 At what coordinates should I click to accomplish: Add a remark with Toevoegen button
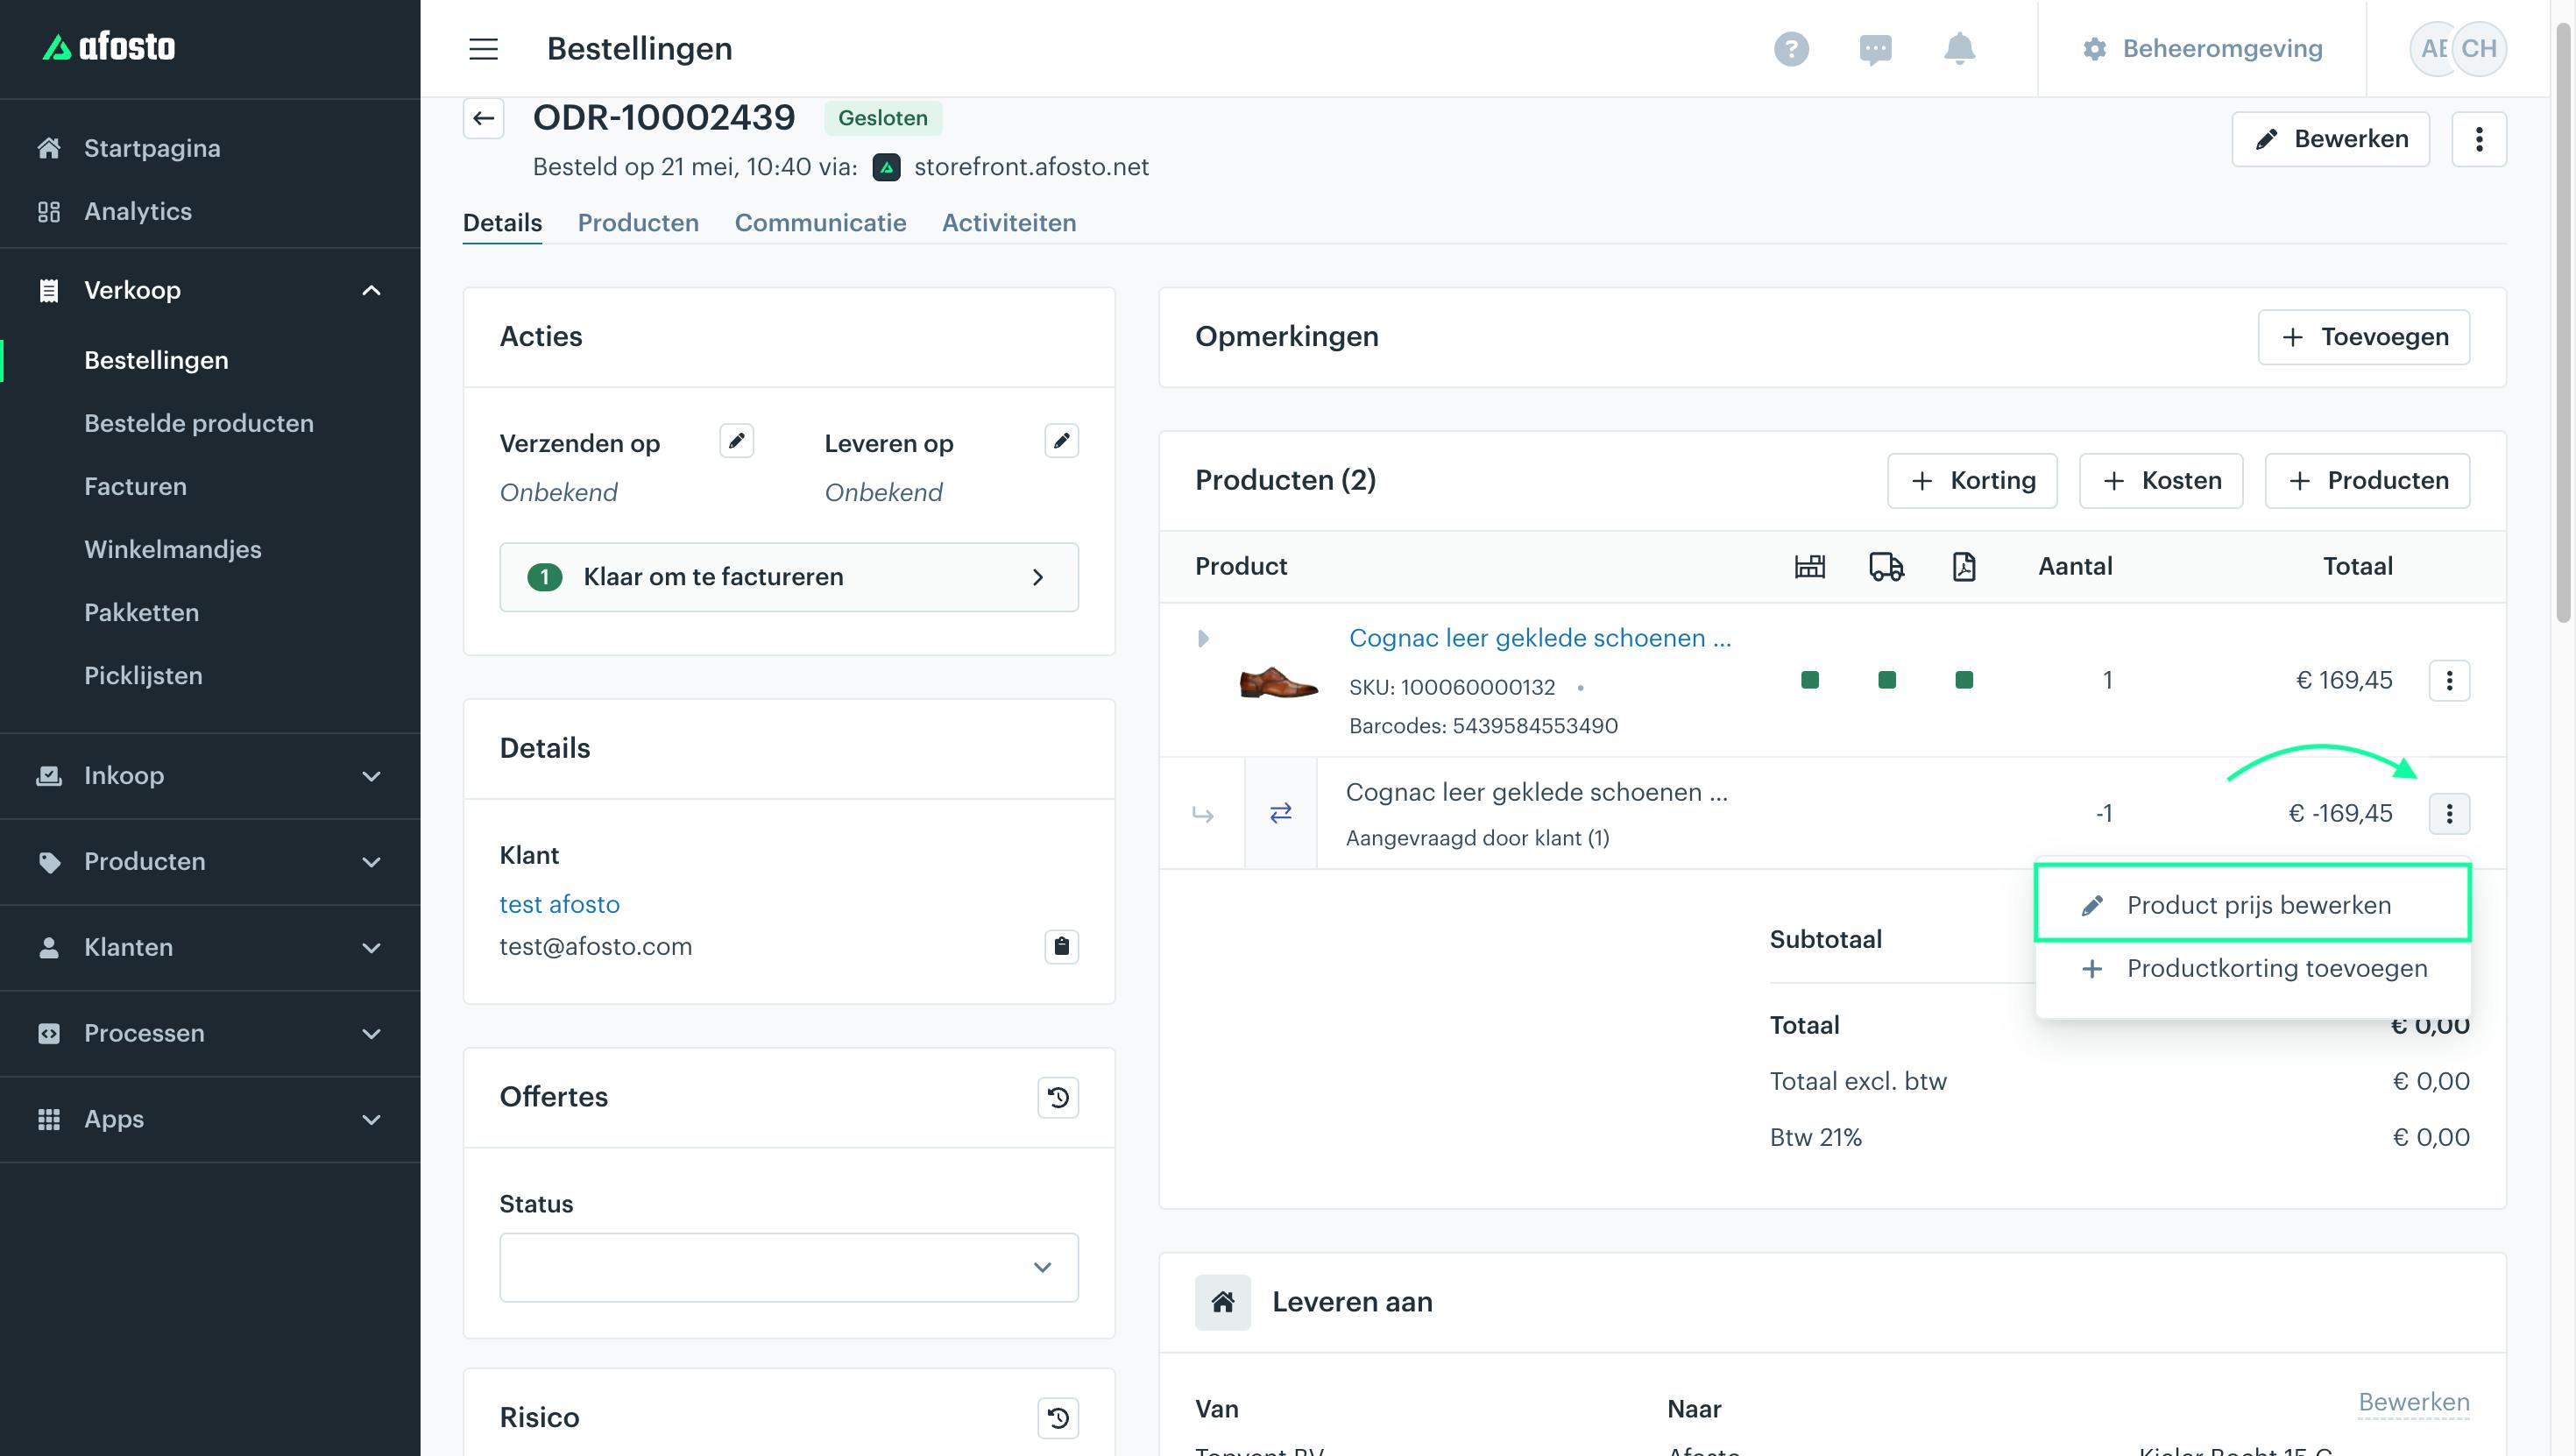[x=2363, y=337]
